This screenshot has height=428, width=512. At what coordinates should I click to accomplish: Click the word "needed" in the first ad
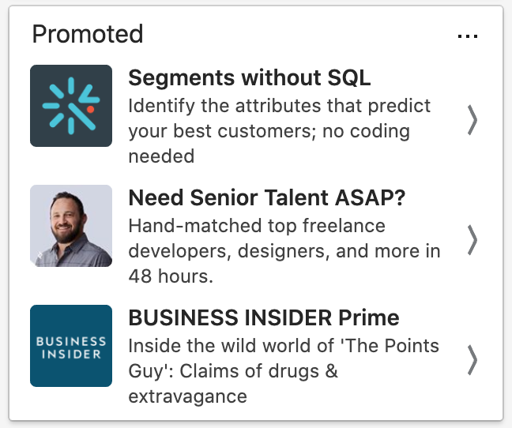click(x=161, y=156)
